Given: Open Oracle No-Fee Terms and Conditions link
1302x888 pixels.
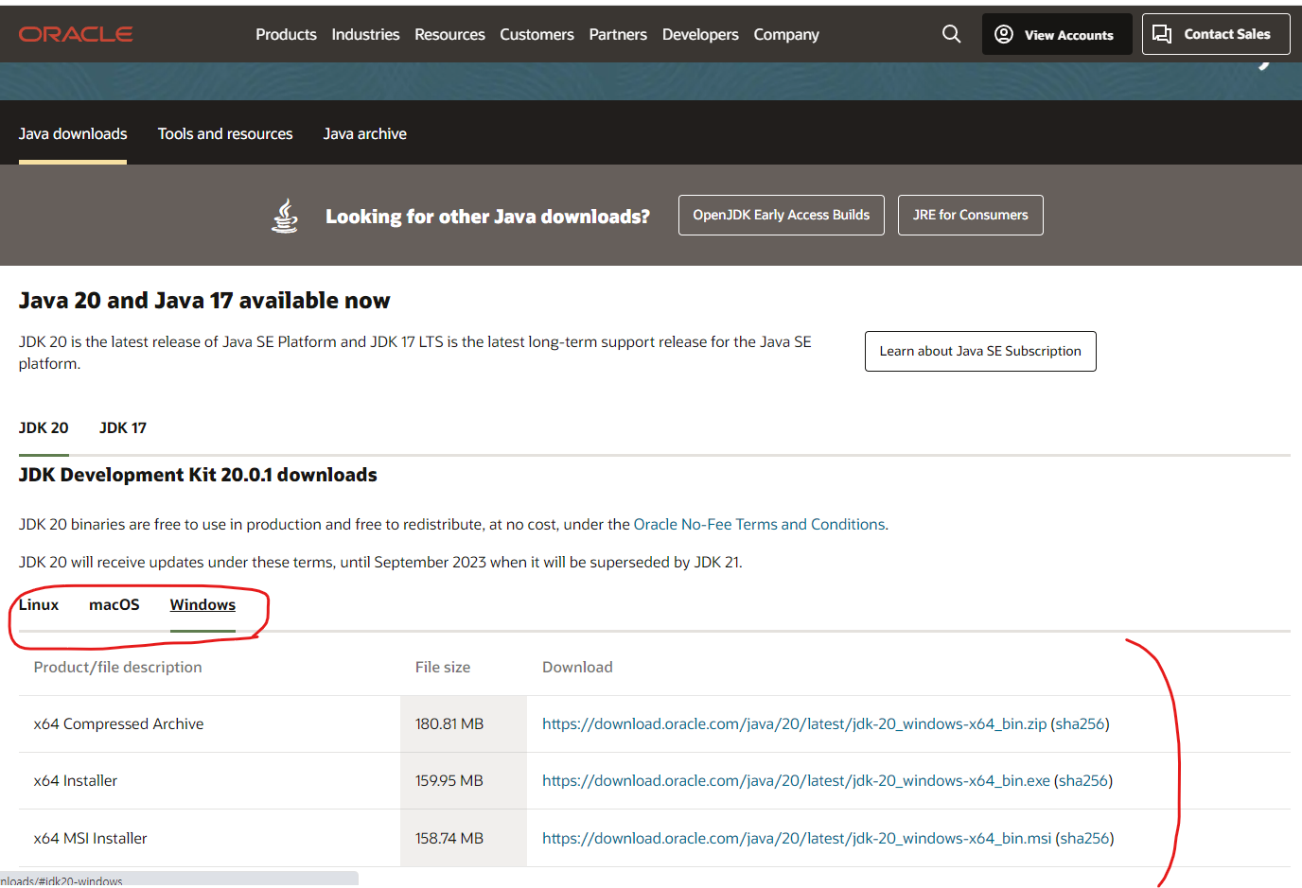Looking at the screenshot, I should pos(759,524).
